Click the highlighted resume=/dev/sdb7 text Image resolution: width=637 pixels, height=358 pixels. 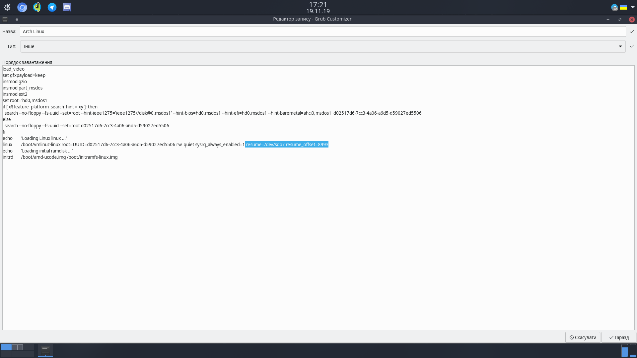[287, 145]
